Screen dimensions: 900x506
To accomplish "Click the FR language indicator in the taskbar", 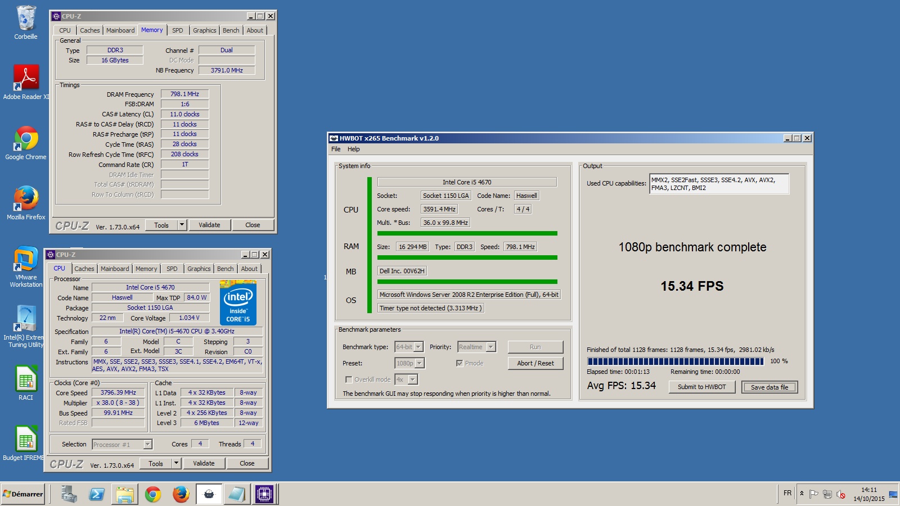I will pos(787,494).
